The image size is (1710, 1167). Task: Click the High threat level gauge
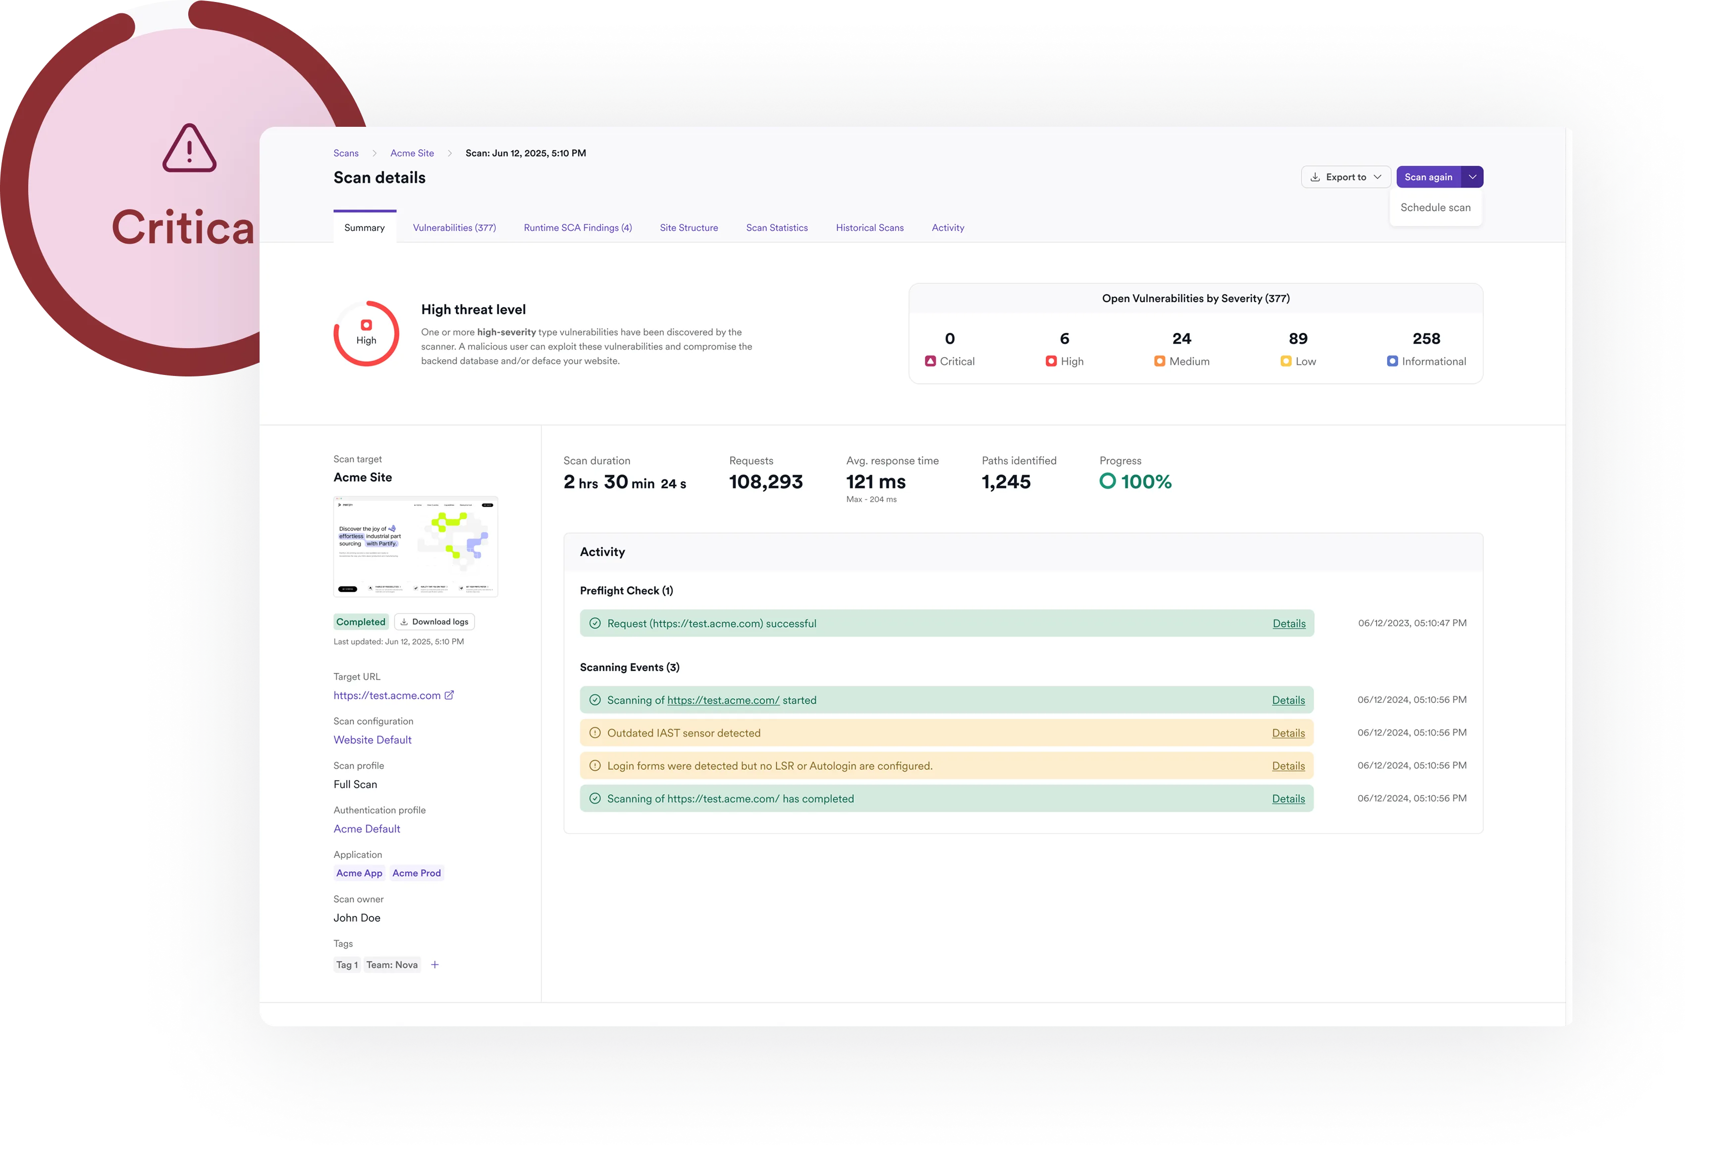tap(366, 333)
